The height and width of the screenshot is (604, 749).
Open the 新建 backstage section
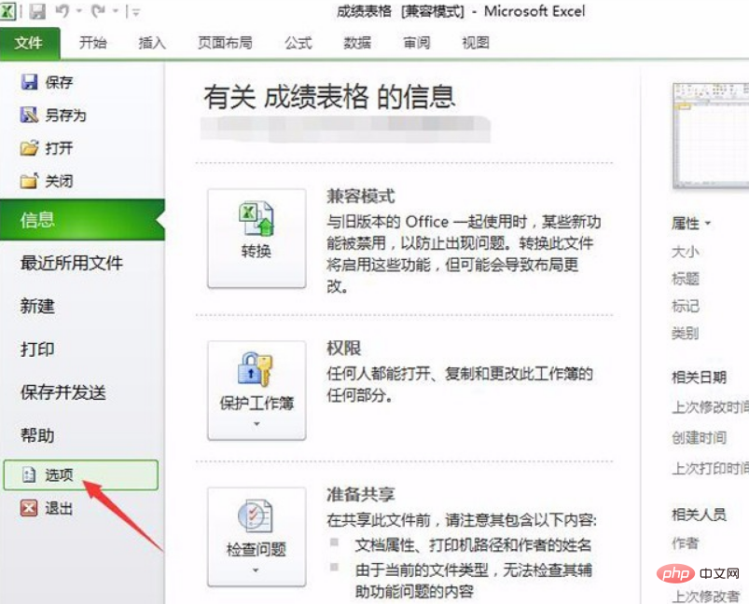pyautogui.click(x=37, y=306)
